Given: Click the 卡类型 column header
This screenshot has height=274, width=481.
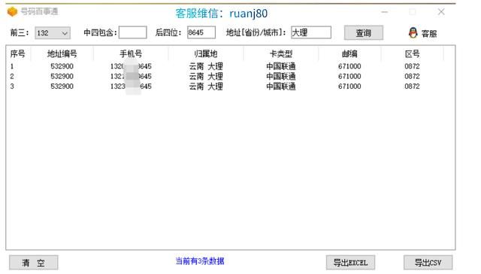Looking at the screenshot, I should coord(281,53).
